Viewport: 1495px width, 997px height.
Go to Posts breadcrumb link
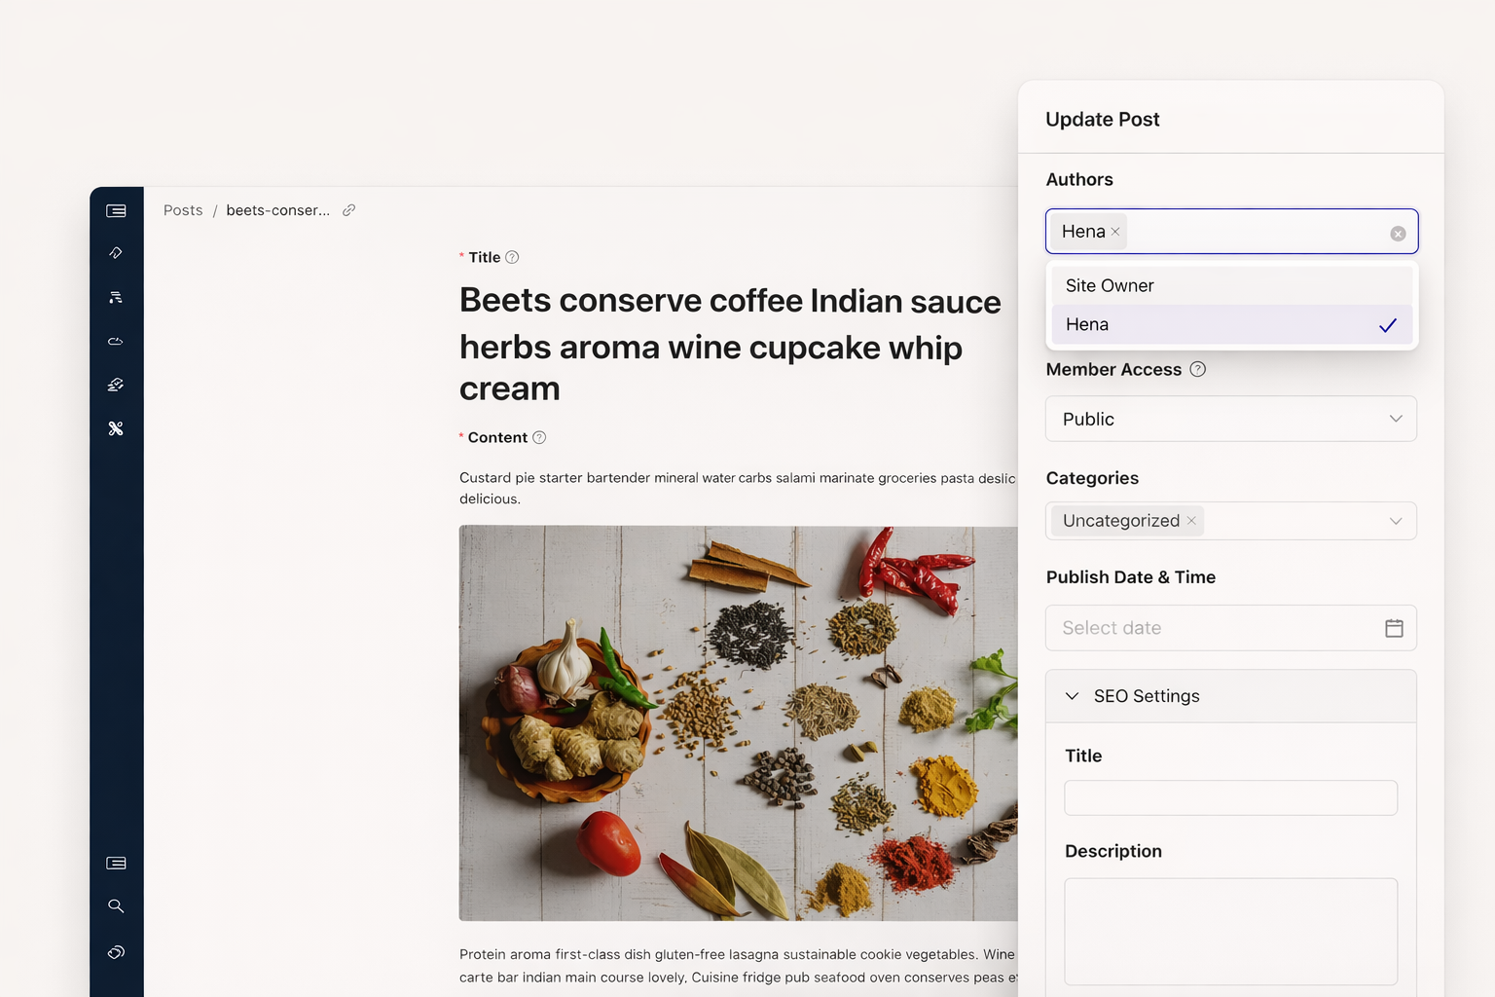pyautogui.click(x=183, y=210)
